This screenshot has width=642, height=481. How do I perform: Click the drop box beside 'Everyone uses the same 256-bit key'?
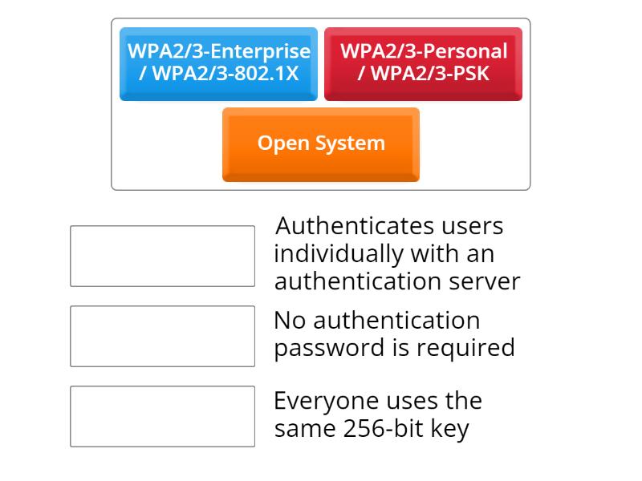tap(162, 416)
